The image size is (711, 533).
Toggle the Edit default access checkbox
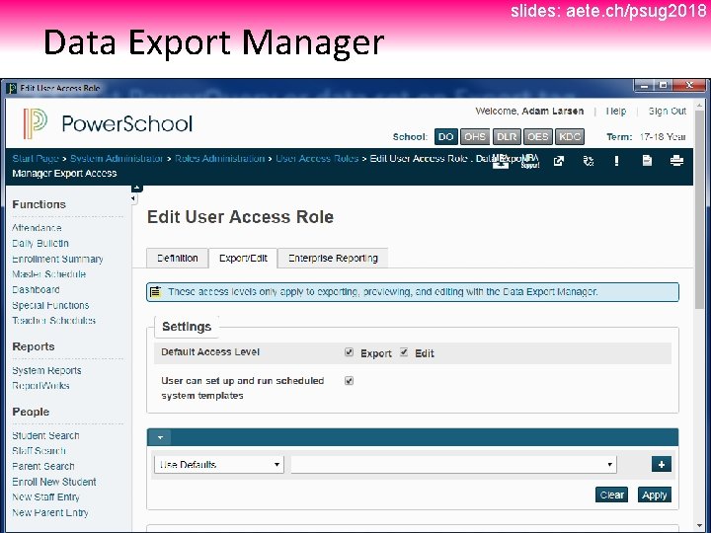point(404,352)
